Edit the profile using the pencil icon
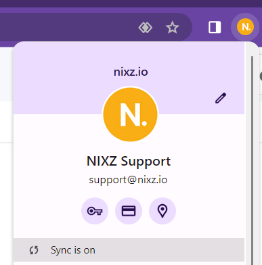262x265 pixels. pyautogui.click(x=221, y=98)
